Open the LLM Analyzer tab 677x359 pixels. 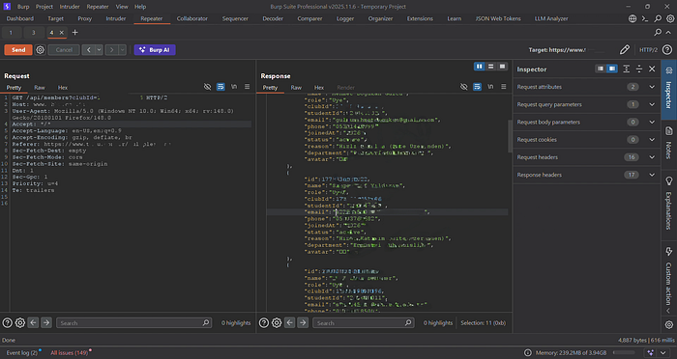[551, 18]
